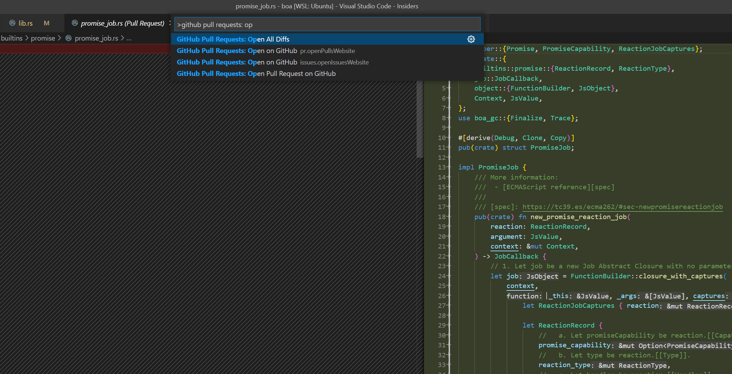Screen dimensions: 732x374
Task: Click the 'use boa_gc::{Finalize, Trace};' line
Action: tap(518, 118)
